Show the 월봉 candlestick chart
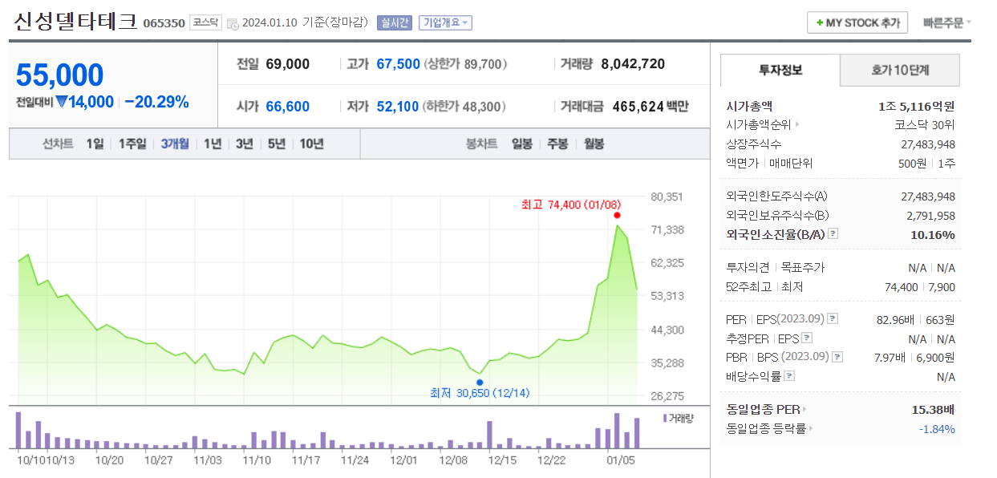Viewport: 997px width, 478px height. 594,144
